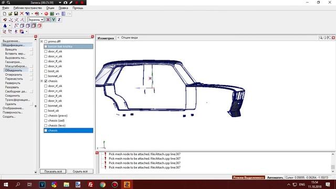Open Опции вида in the viewport header
Screen dimensions: 336x189
click(129, 38)
